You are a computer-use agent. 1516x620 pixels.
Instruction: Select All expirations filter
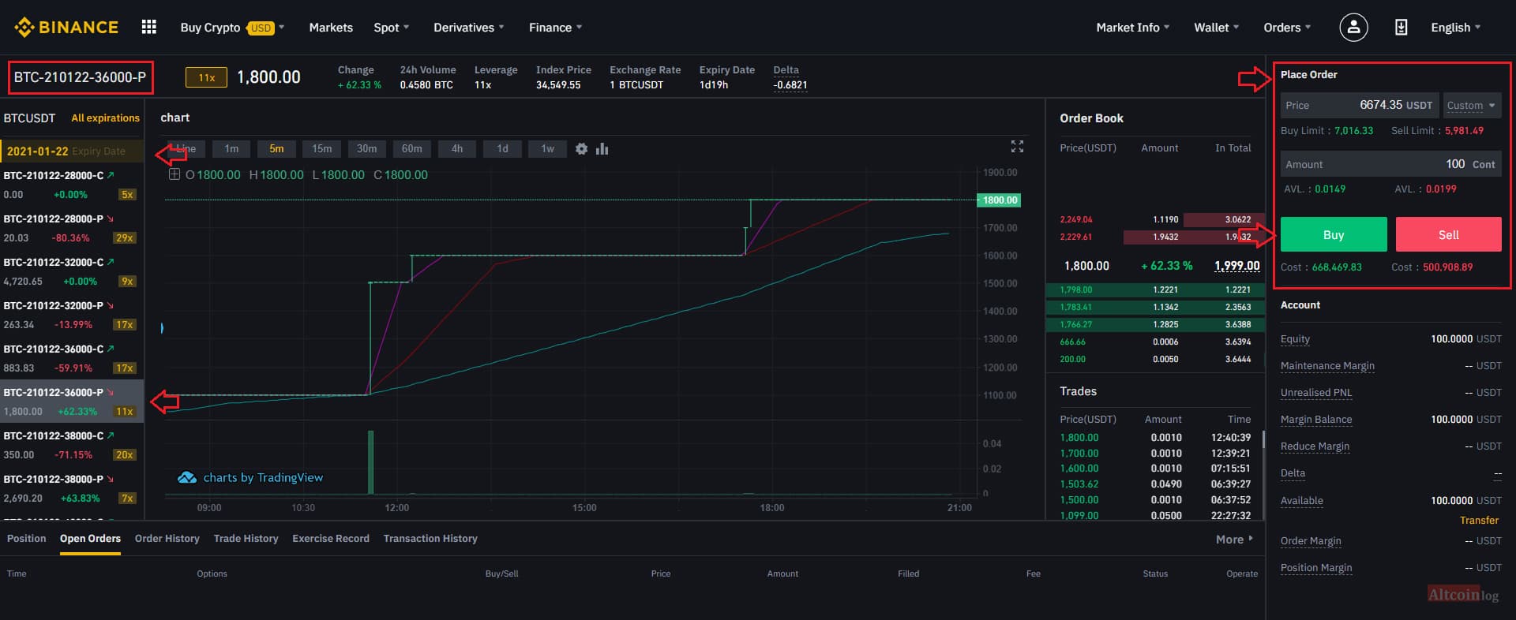point(106,118)
